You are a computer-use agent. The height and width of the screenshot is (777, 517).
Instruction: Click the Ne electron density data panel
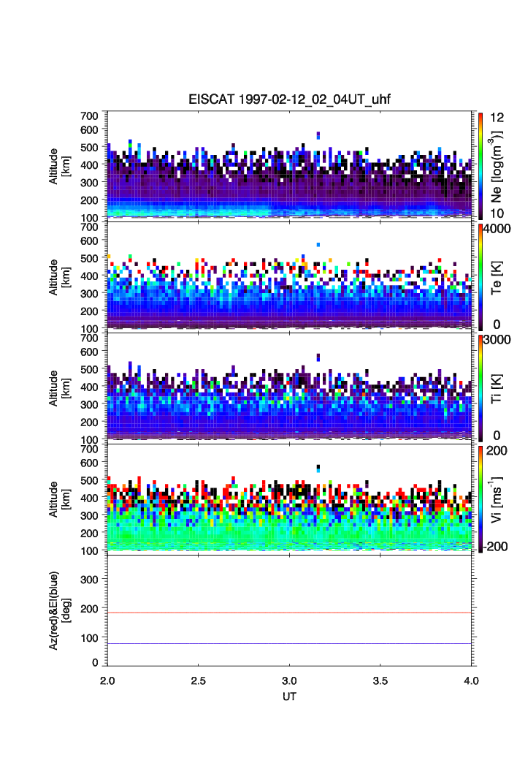pyautogui.click(x=289, y=166)
